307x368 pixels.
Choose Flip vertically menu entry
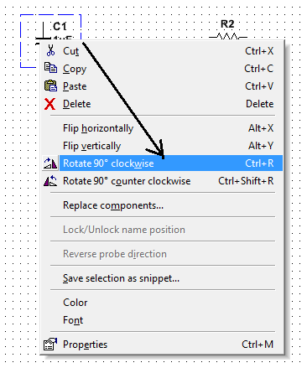(162, 146)
